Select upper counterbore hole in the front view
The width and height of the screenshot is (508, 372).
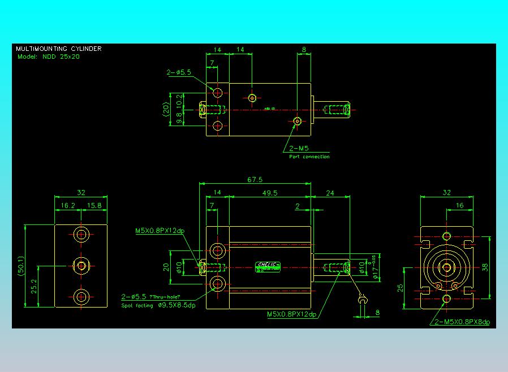coord(217,250)
